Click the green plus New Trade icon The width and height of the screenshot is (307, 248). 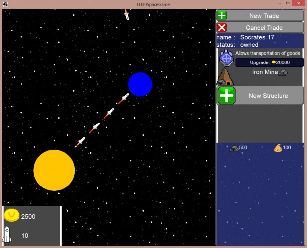[x=222, y=16]
